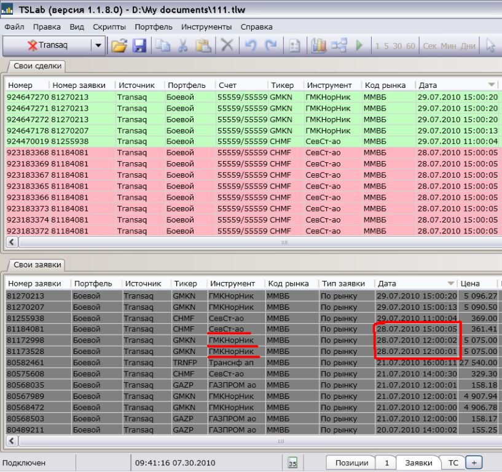The height and width of the screenshot is (472, 502).
Task: Open the Портфель menu
Action: (154, 27)
